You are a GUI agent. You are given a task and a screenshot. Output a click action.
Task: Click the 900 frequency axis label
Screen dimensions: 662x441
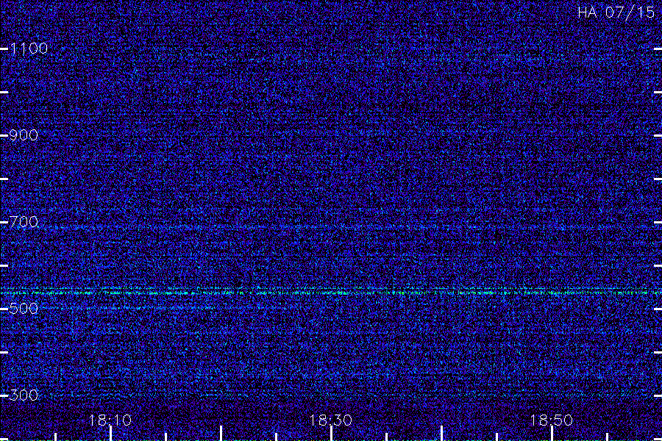(24, 135)
